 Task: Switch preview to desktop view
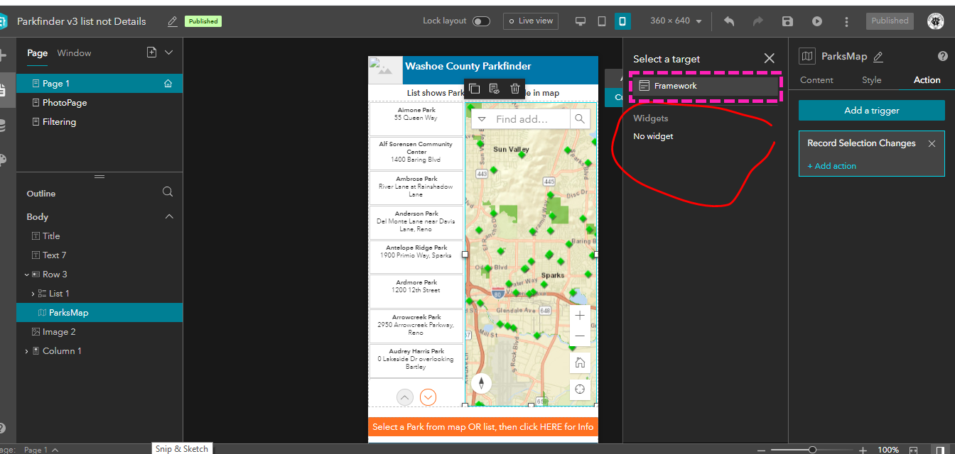coord(581,21)
